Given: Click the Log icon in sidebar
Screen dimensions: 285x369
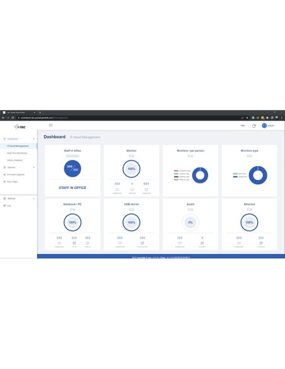Looking at the screenshot, I should point(4,206).
